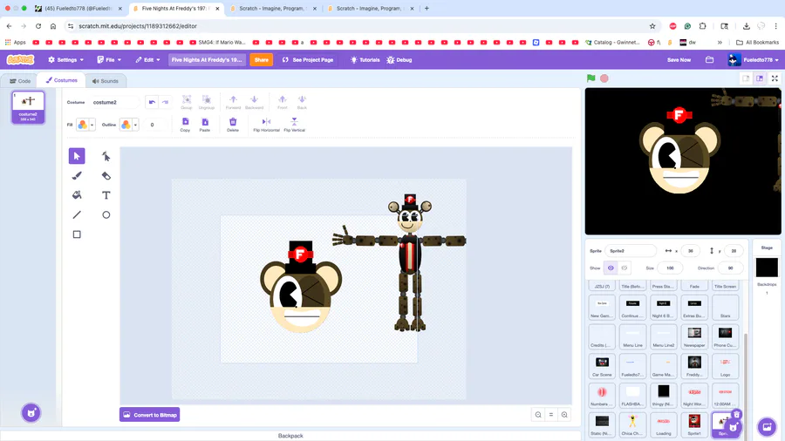Select the Eraser tool
This screenshot has width=785, height=441.
pyautogui.click(x=106, y=175)
